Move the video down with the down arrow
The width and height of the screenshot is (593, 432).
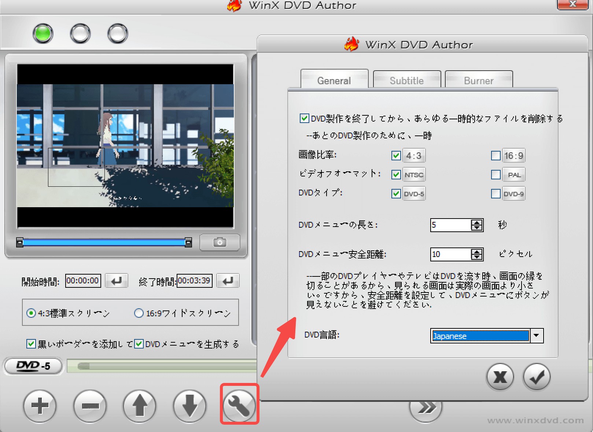coord(189,406)
